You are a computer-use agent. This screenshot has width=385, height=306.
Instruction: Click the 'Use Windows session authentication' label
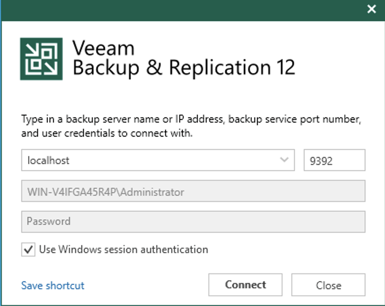pos(124,250)
